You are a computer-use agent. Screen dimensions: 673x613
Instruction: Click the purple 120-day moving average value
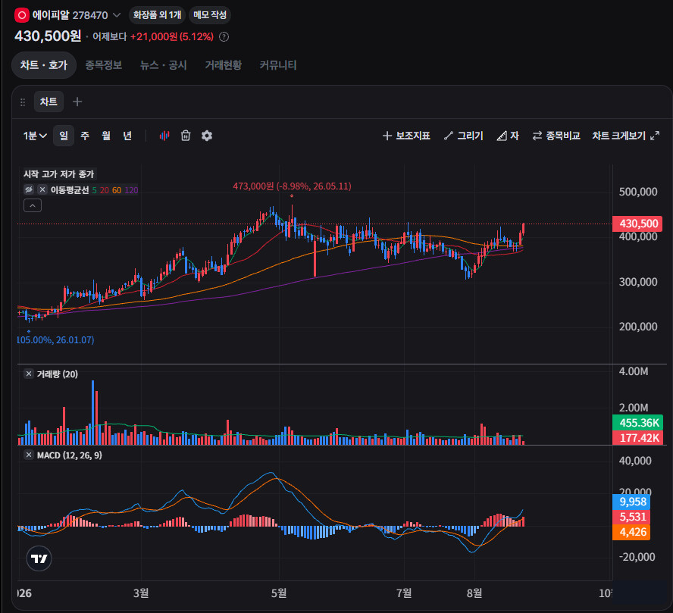click(131, 190)
